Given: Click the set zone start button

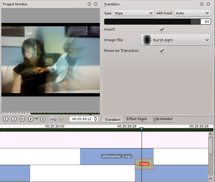Looking at the screenshot, I should point(6,119).
